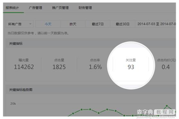Select the 最近30日 date filter

click(123, 24)
